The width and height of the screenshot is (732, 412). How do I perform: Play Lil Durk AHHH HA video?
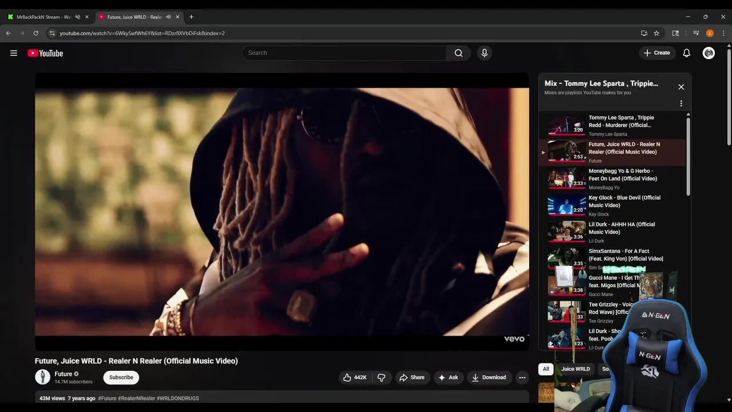[567, 232]
